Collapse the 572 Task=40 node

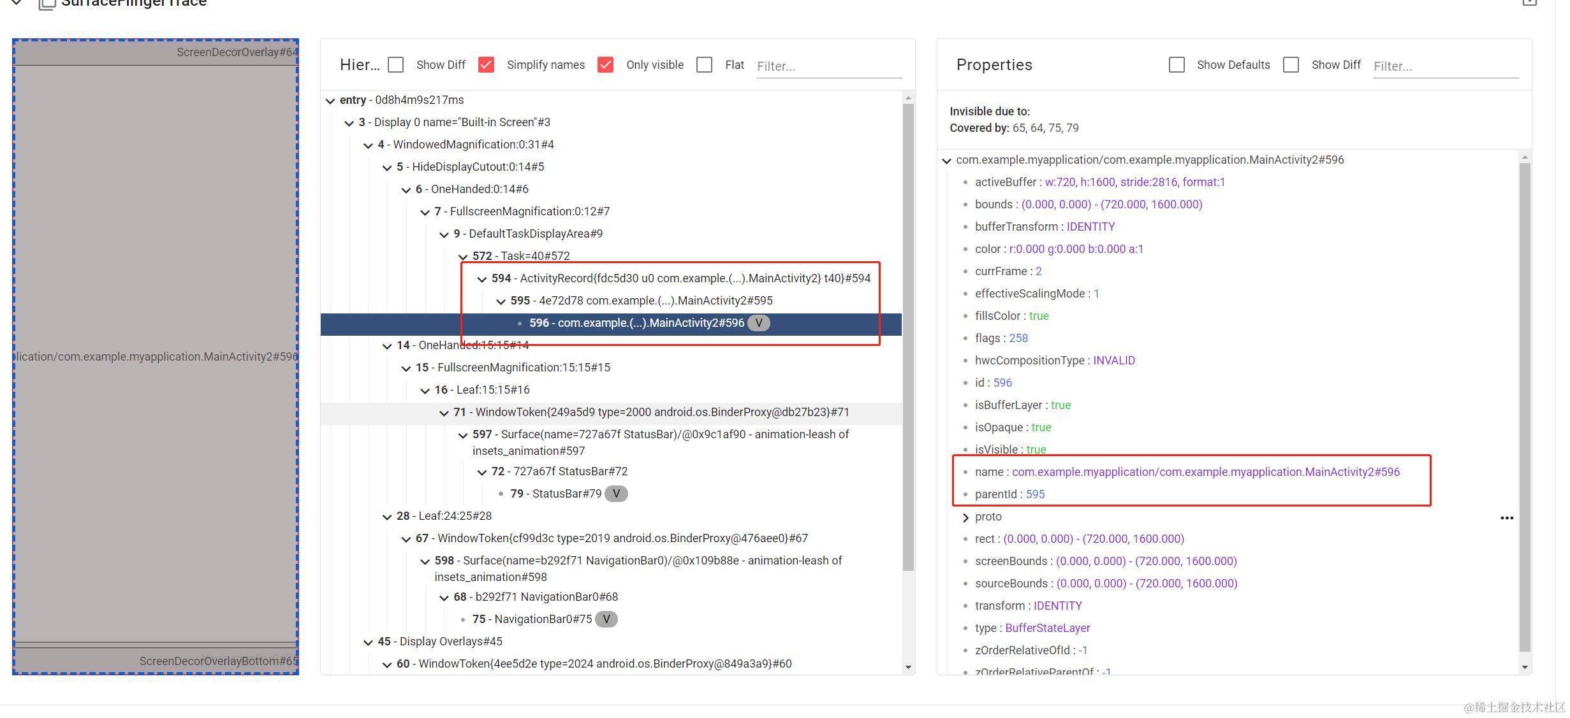463,257
